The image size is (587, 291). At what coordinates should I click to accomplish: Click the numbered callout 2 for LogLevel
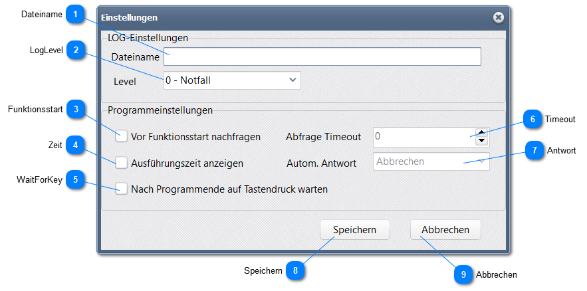pyautogui.click(x=78, y=50)
